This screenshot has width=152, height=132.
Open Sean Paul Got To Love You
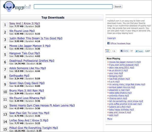29,113
